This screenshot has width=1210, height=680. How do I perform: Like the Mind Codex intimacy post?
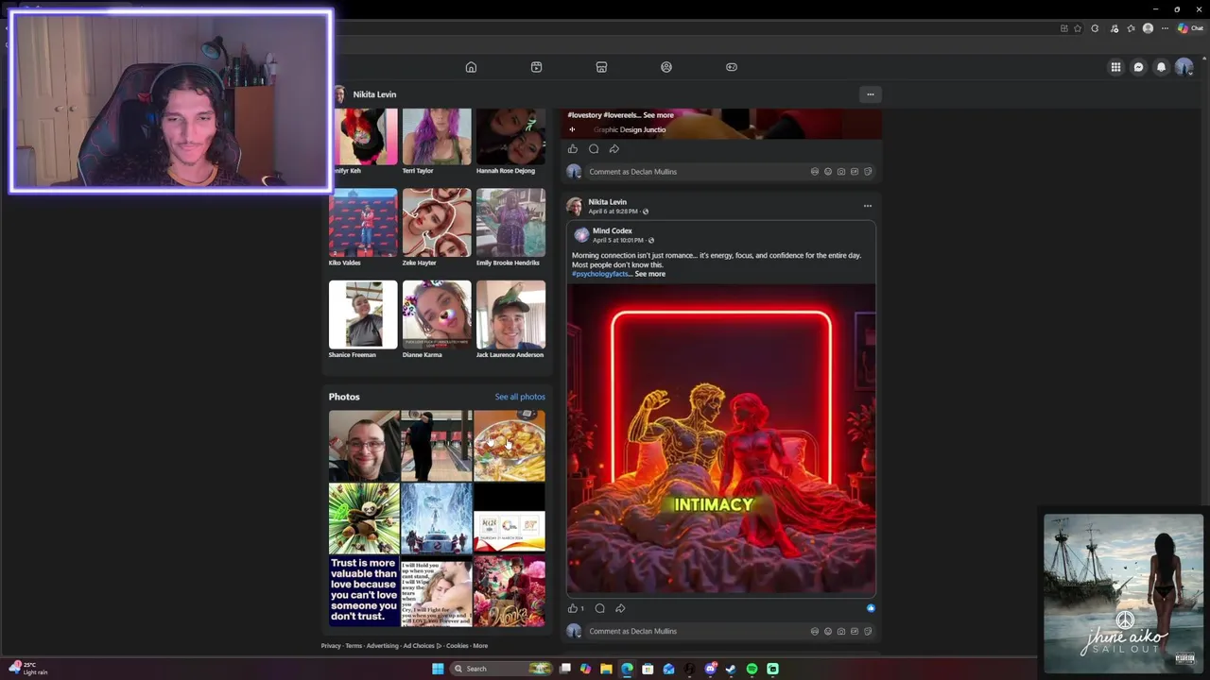(x=573, y=608)
